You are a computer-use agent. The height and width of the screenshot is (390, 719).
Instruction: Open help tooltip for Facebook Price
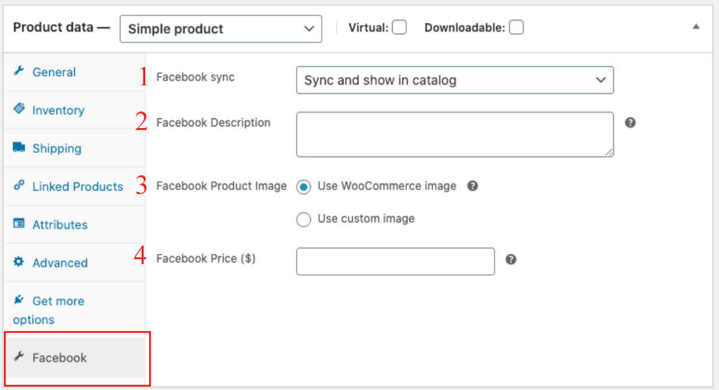[510, 259]
